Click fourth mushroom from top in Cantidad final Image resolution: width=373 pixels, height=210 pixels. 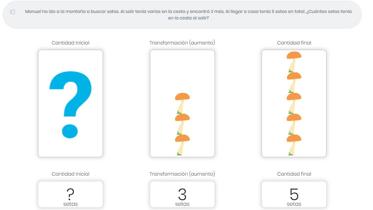[x=294, y=124]
